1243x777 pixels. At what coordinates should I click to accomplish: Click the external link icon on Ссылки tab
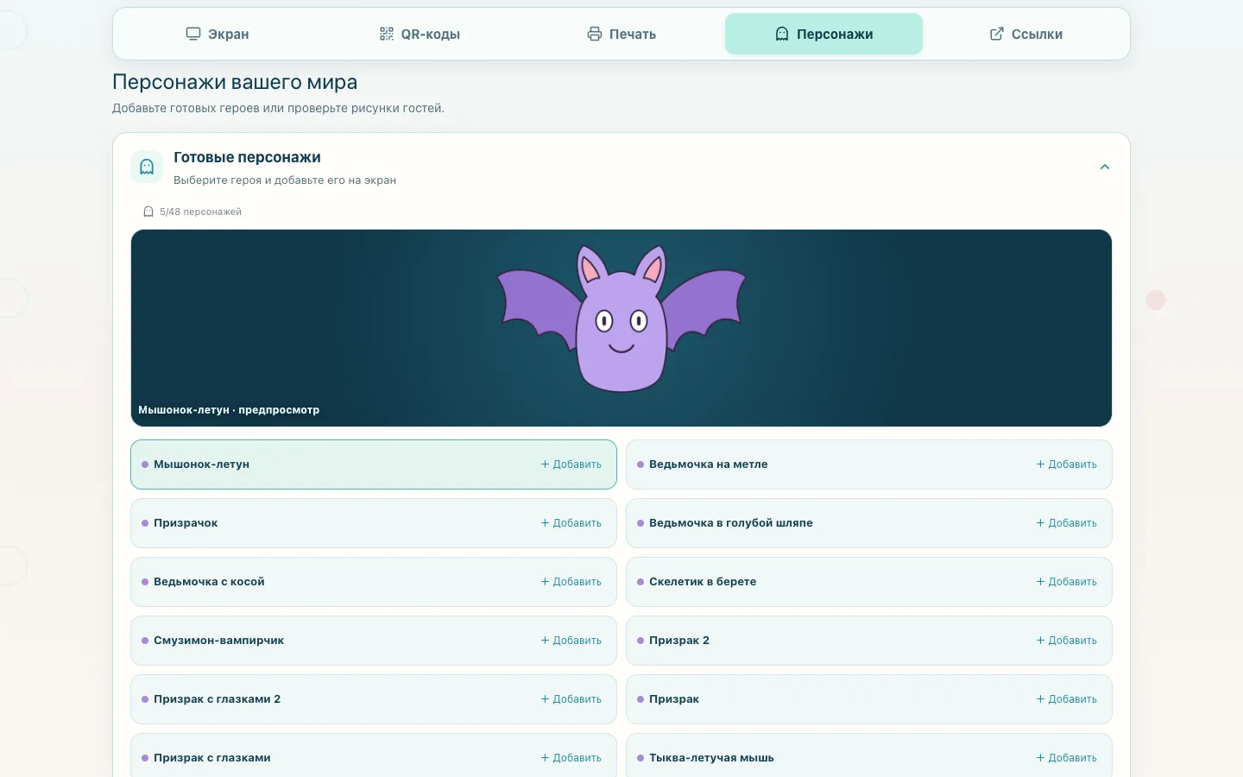click(x=997, y=34)
